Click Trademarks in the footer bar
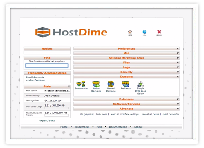Viewport: 204px width, 148px height. tap(82, 127)
